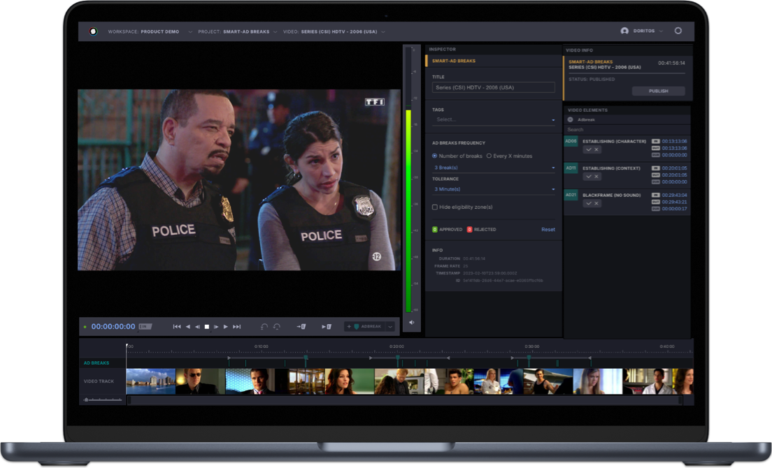Click the loop-forward arrow icon
The image size is (772, 468).
coord(277,327)
